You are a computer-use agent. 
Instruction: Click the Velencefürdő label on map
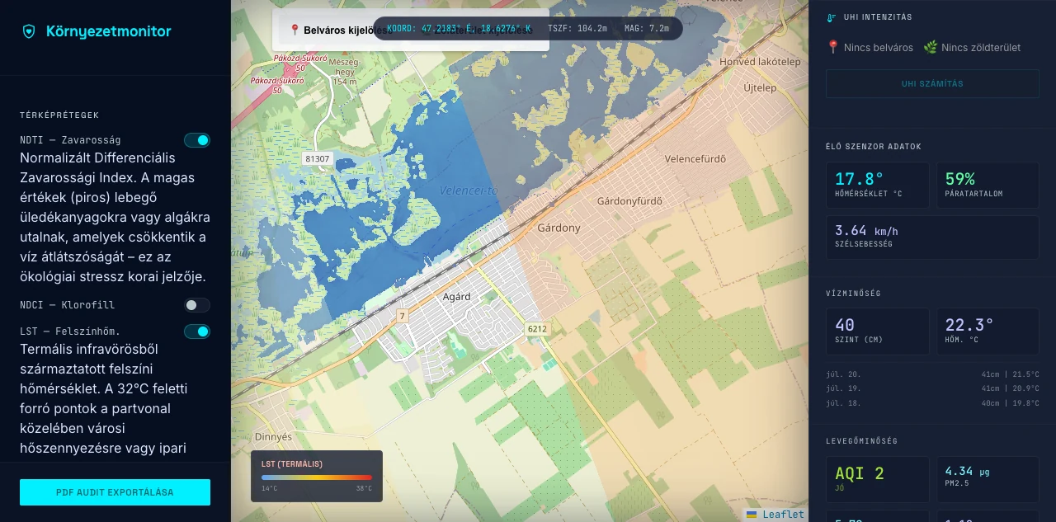(x=695, y=159)
